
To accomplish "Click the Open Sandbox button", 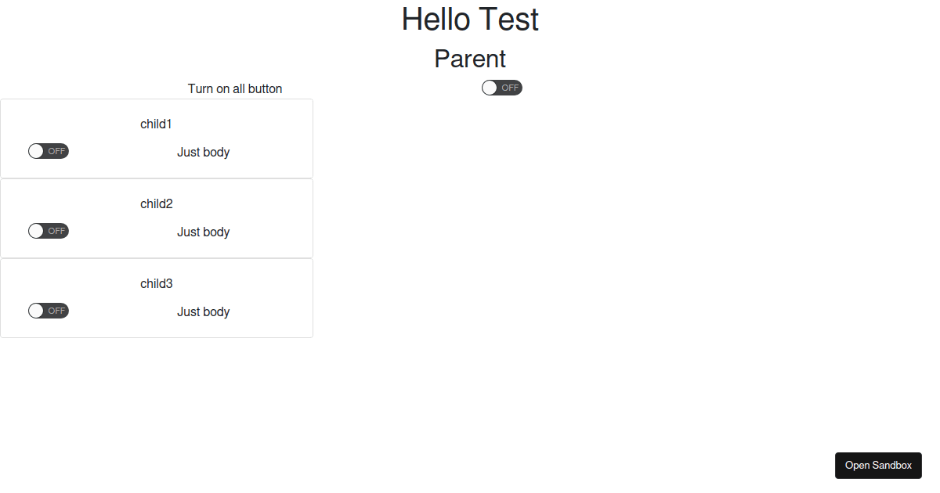I will [877, 465].
